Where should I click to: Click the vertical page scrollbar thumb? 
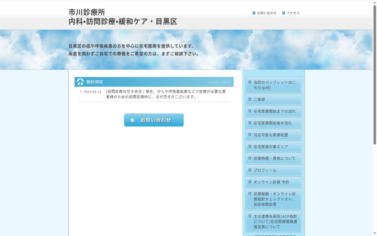pyautogui.click(x=375, y=75)
